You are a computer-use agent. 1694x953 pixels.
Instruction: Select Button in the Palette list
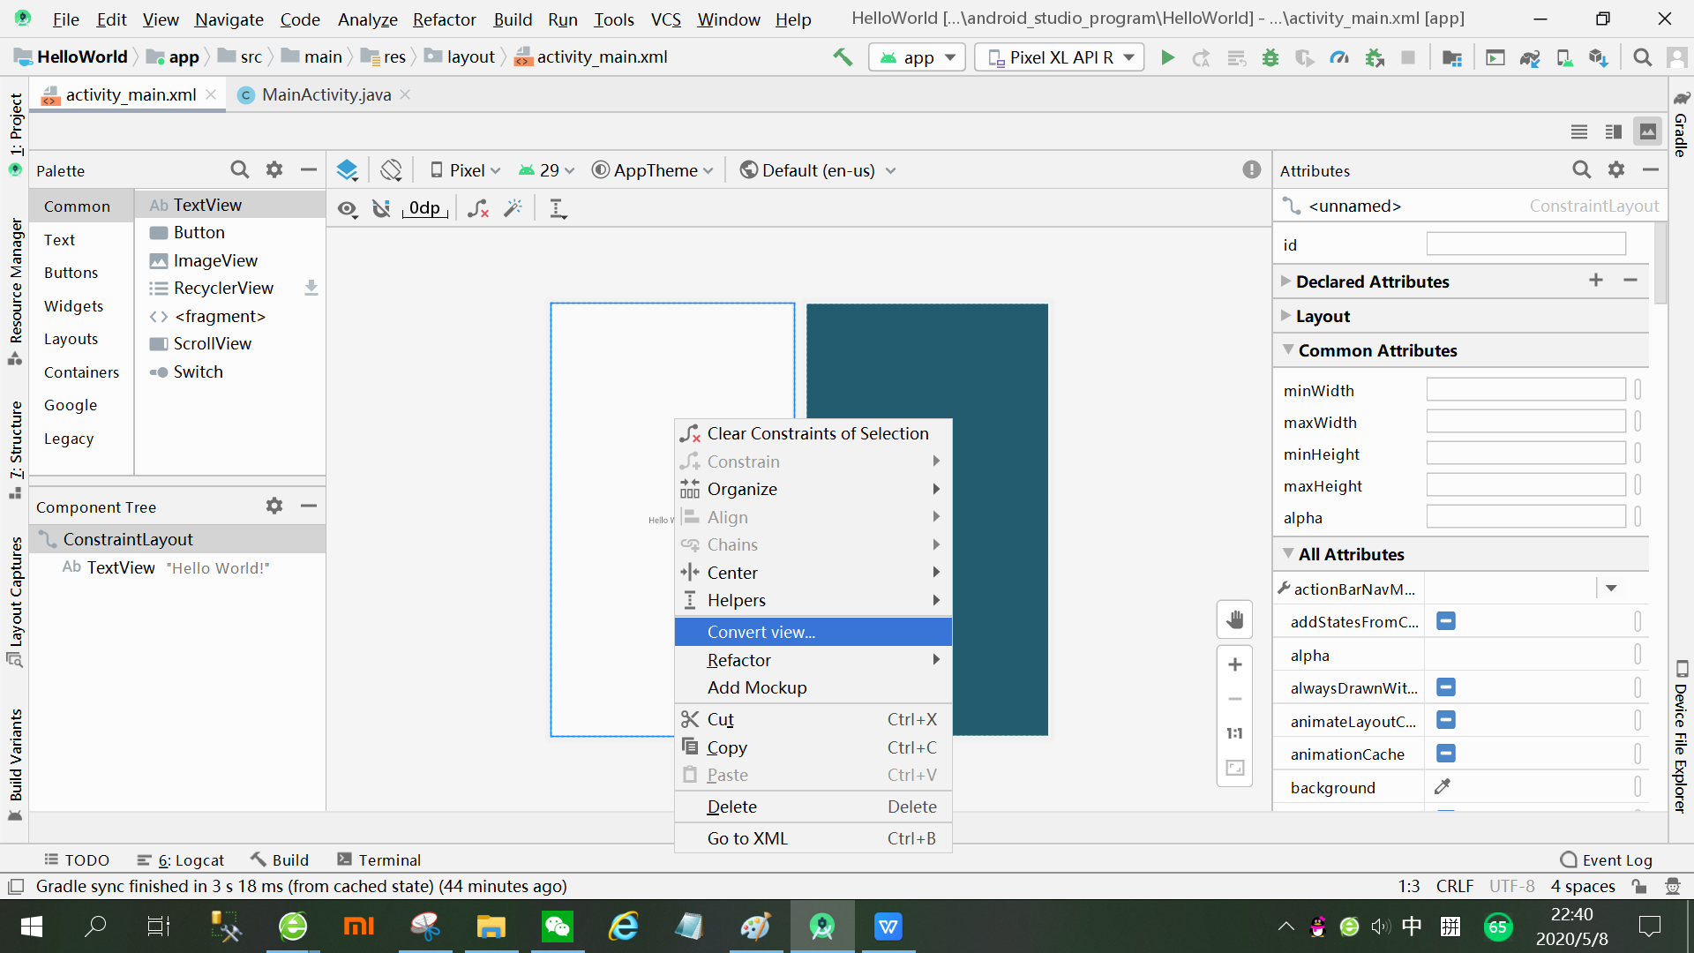199,232
